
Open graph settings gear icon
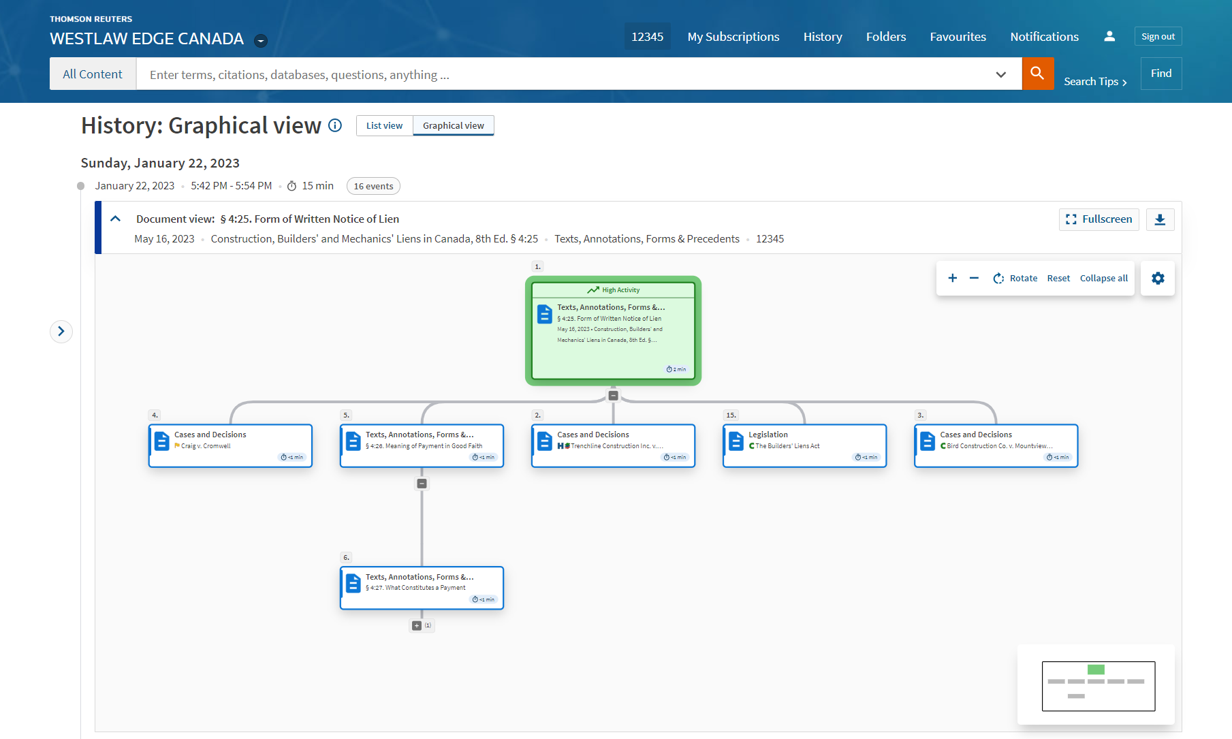(1158, 278)
